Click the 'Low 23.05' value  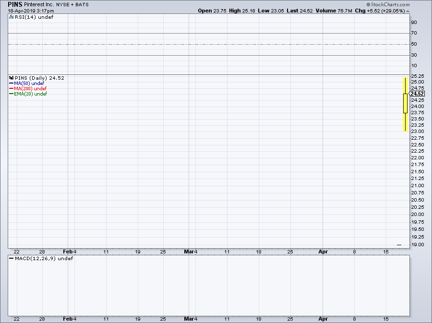(271, 11)
